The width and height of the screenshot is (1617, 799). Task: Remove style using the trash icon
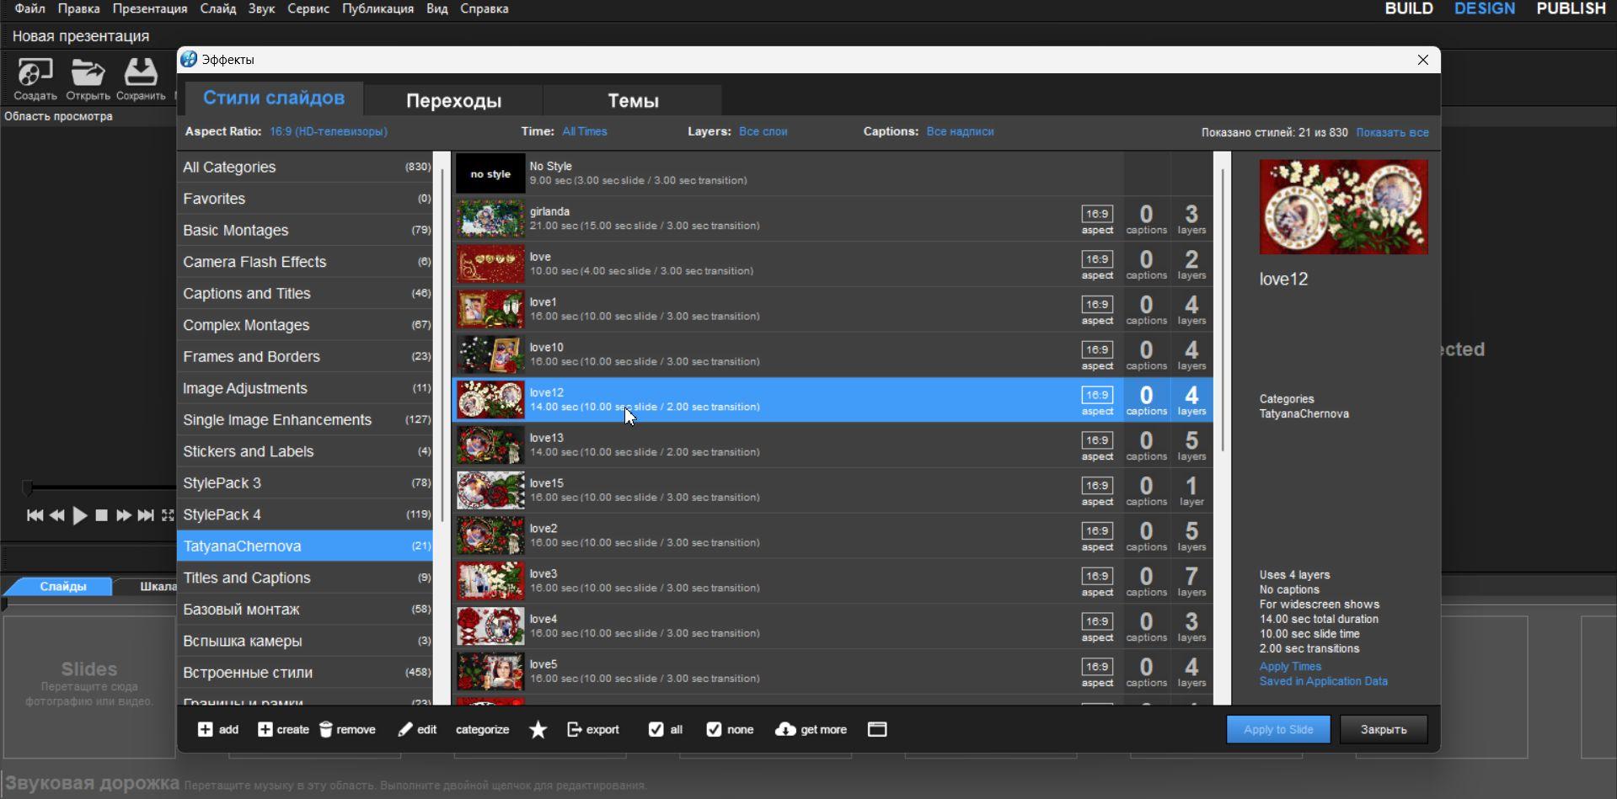(x=326, y=729)
